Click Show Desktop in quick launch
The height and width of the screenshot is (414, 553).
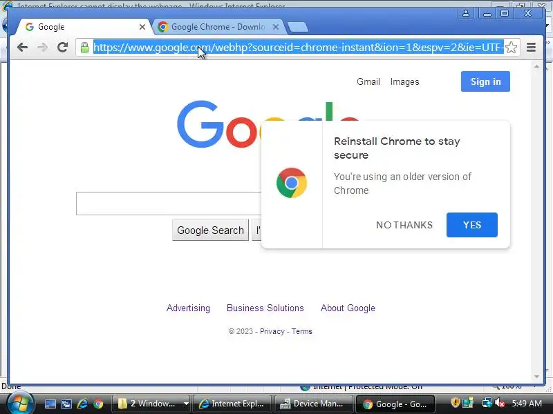50,404
